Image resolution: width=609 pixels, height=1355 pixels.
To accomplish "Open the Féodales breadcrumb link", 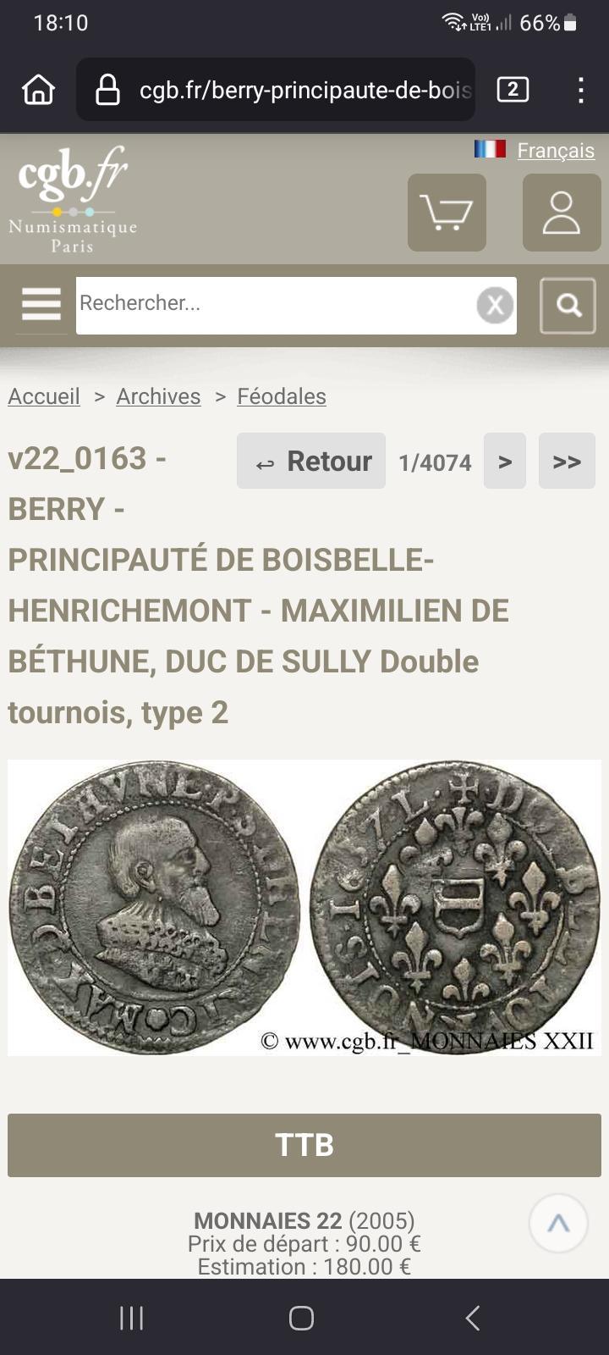I will click(x=282, y=396).
